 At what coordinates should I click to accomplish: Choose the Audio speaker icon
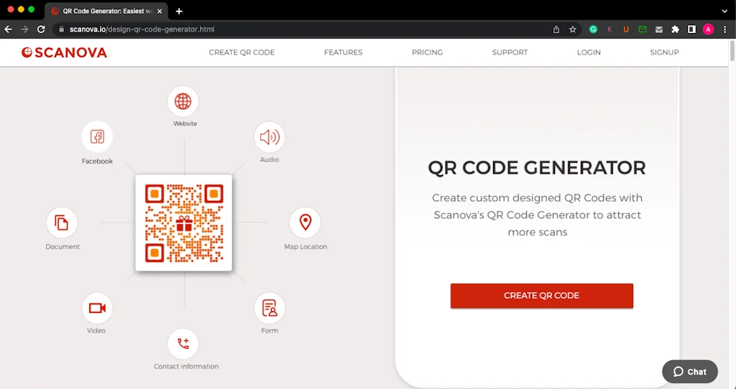click(270, 137)
